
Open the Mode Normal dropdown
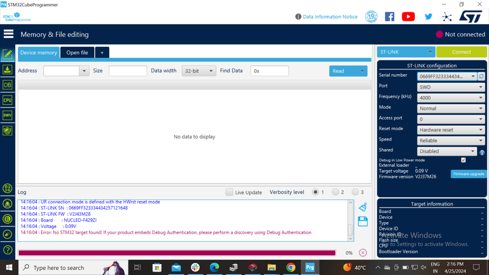click(451, 108)
